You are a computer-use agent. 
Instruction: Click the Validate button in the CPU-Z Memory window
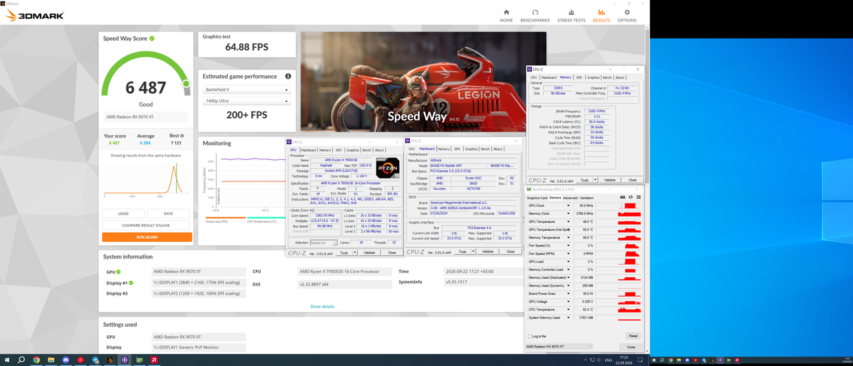[610, 180]
